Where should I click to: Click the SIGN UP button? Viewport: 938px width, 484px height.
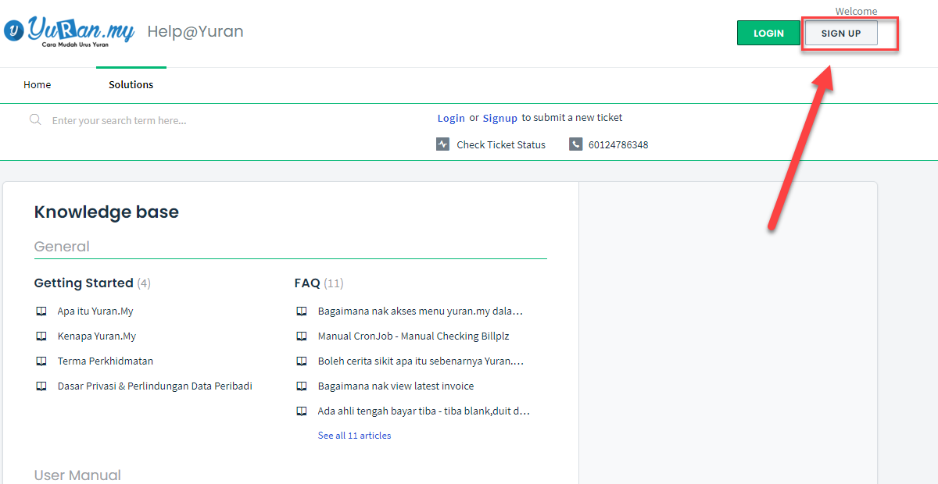(841, 33)
